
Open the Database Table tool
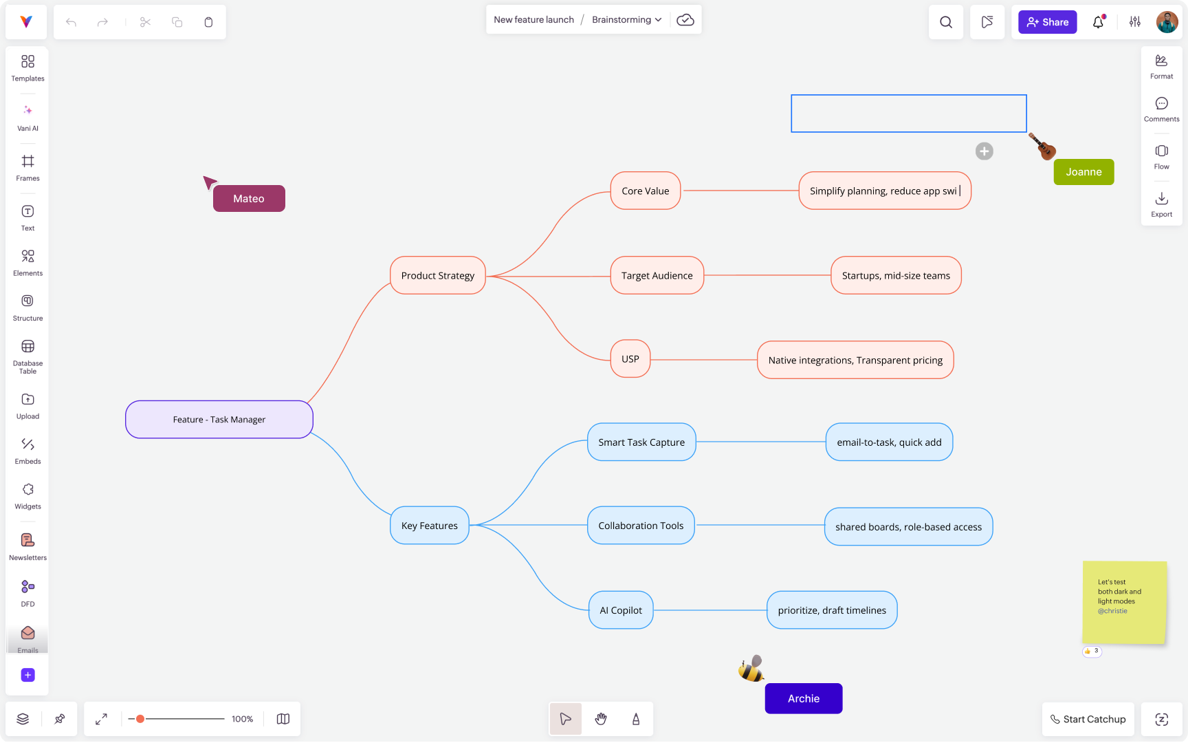point(27,354)
